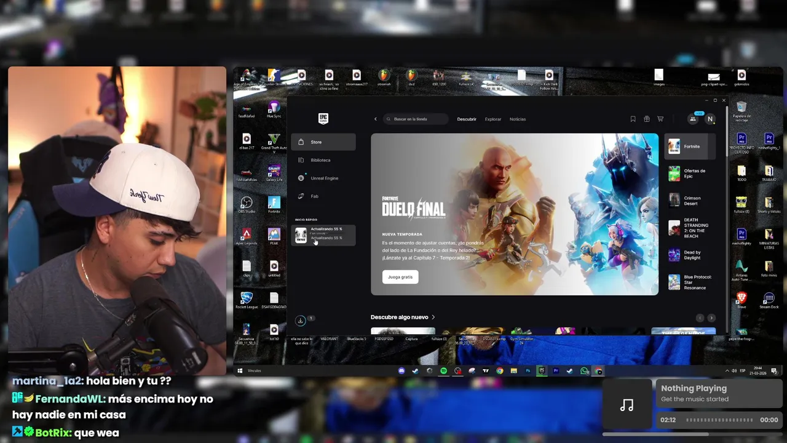Select the Apex Legends desktop icon
Viewport: 787px width, 443px height.
pyautogui.click(x=247, y=236)
